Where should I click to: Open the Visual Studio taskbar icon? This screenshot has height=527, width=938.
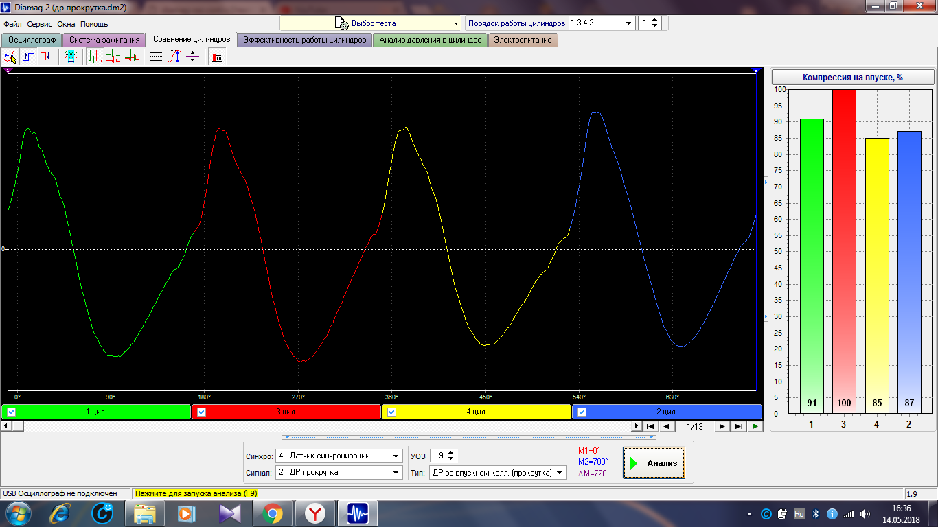coord(230,513)
